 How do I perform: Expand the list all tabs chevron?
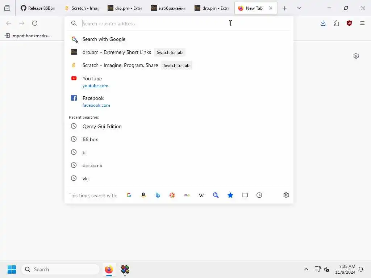coord(299,8)
